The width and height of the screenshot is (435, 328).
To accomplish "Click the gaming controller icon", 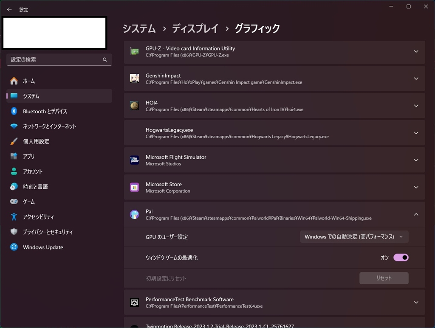I will pos(14,202).
